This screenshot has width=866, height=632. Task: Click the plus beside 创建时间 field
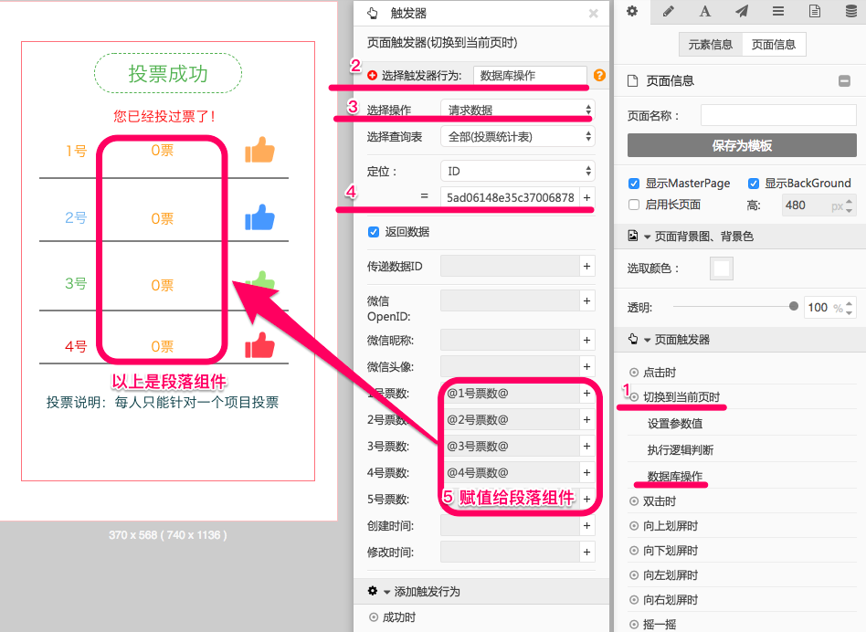pos(586,525)
